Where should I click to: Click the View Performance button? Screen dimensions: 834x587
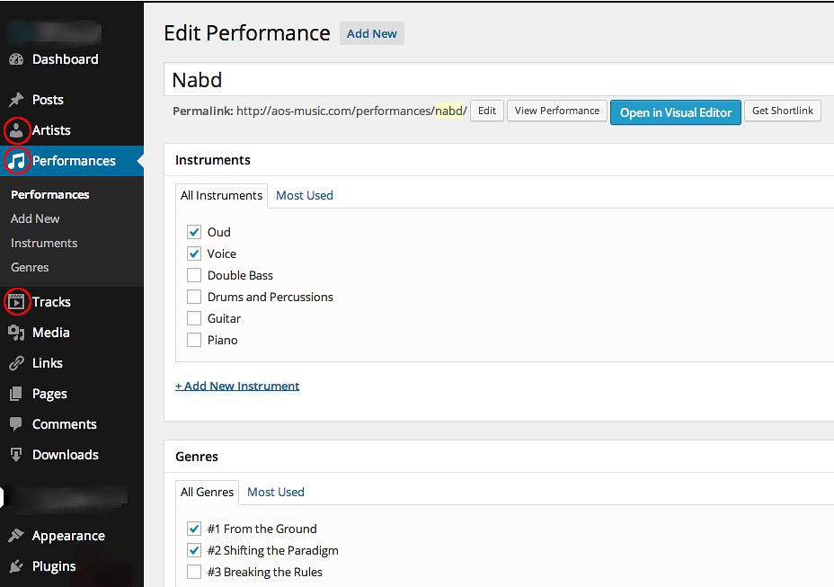(557, 111)
